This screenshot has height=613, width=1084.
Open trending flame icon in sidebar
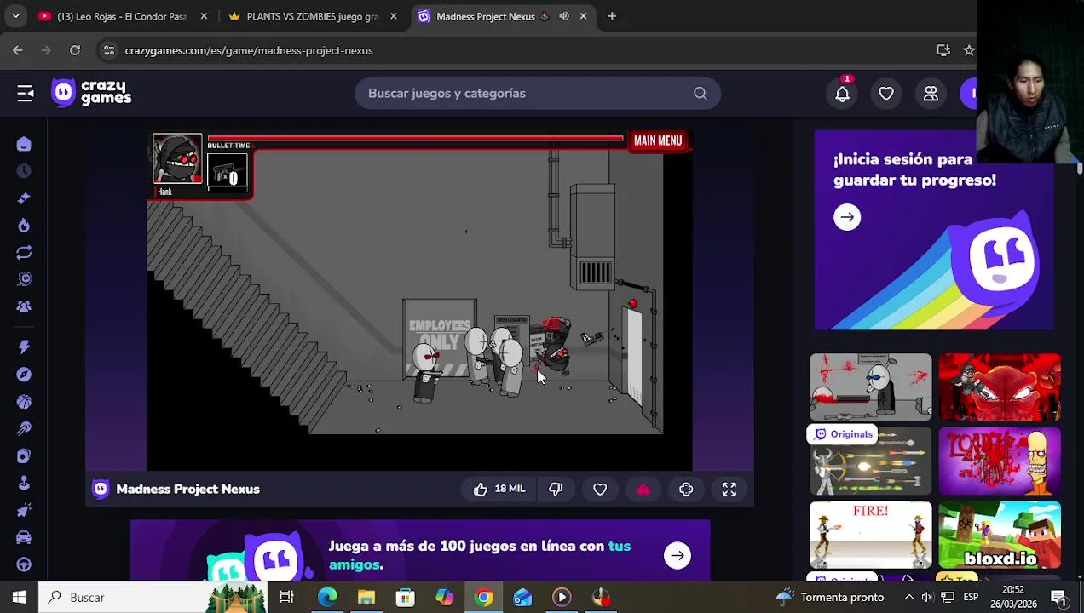[24, 226]
